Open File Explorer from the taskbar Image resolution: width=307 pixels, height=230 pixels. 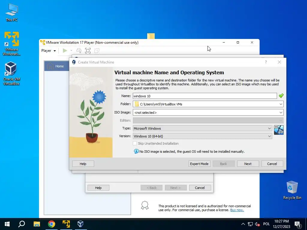click(x=37, y=224)
